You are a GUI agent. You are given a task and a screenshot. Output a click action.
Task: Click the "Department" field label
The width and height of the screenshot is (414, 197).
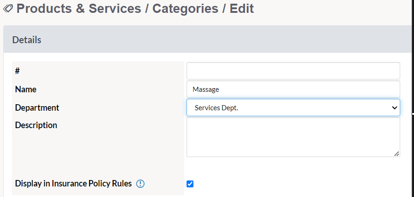[x=37, y=107]
